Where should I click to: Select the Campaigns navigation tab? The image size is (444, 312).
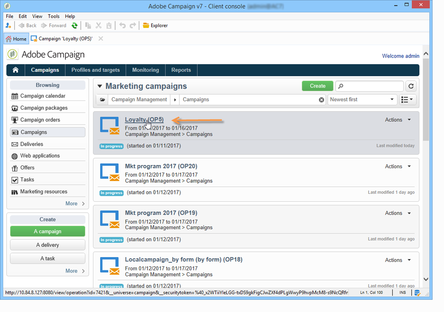click(45, 70)
